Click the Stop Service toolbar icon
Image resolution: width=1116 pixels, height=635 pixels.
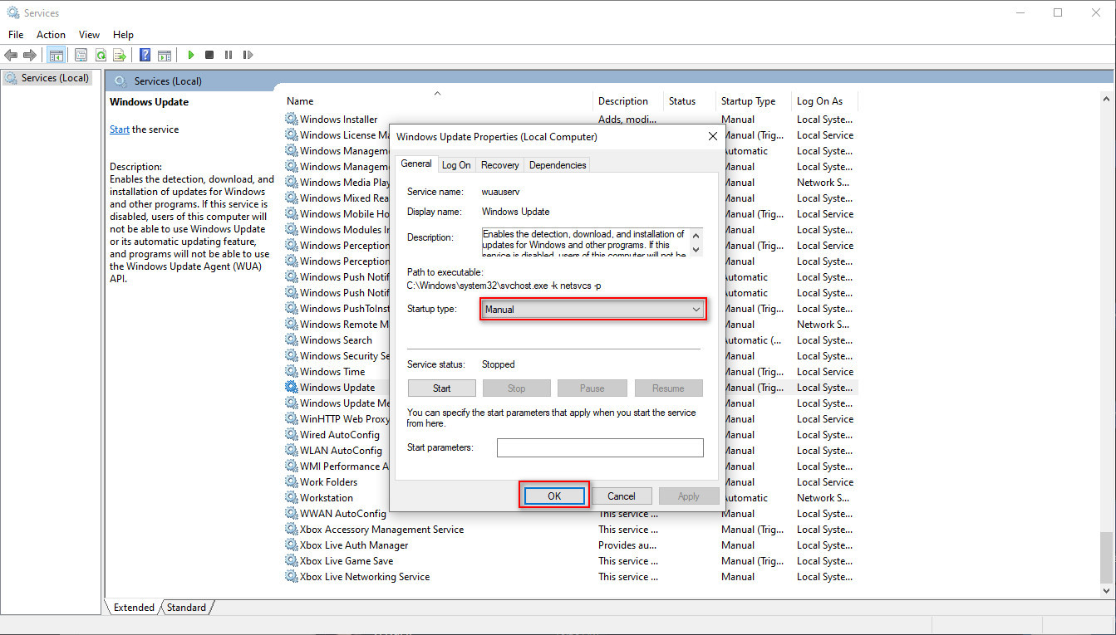coord(209,55)
